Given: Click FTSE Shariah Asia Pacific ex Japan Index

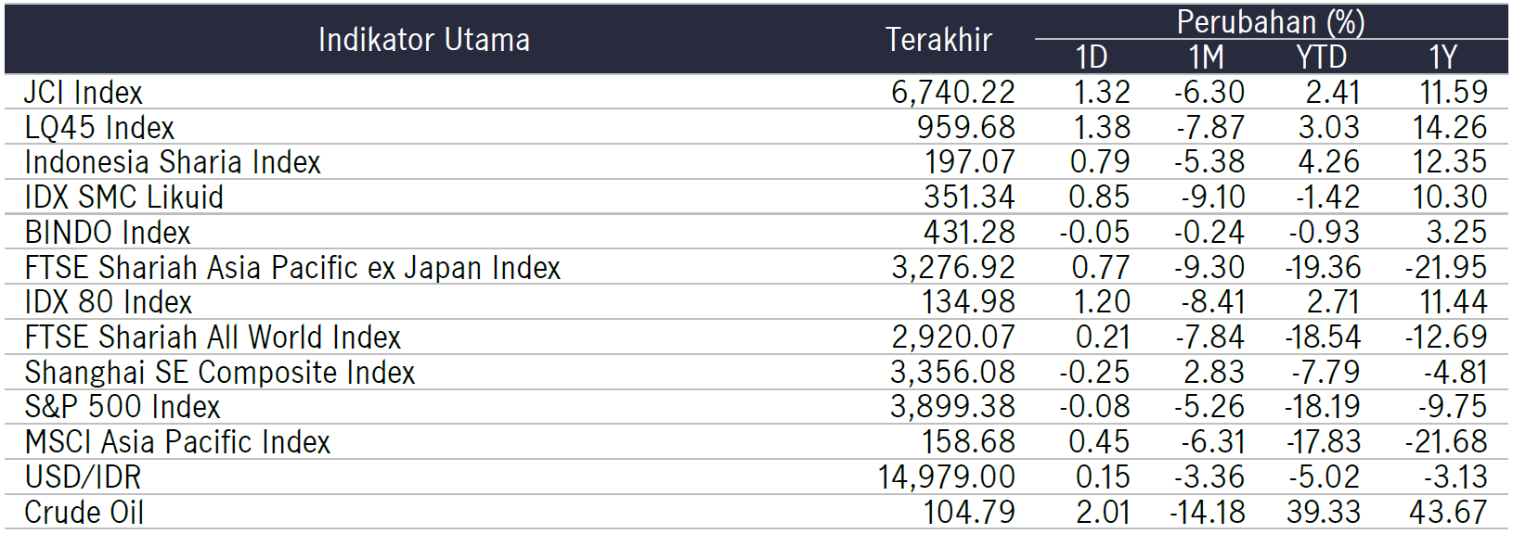Looking at the screenshot, I should coord(292,268).
